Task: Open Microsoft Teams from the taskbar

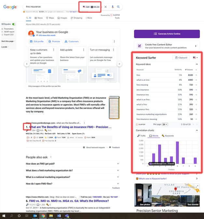Action: [67, 216]
